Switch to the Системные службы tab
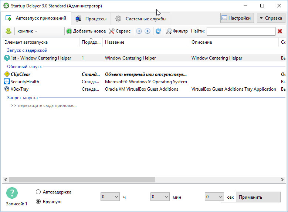 (x=140, y=18)
